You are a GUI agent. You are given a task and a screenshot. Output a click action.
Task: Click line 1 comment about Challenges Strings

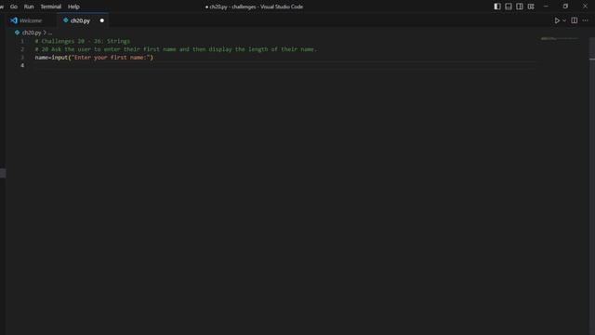click(x=83, y=41)
